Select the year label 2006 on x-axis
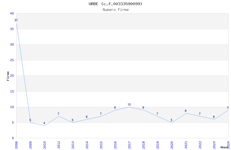The image size is (231, 150). (16, 145)
